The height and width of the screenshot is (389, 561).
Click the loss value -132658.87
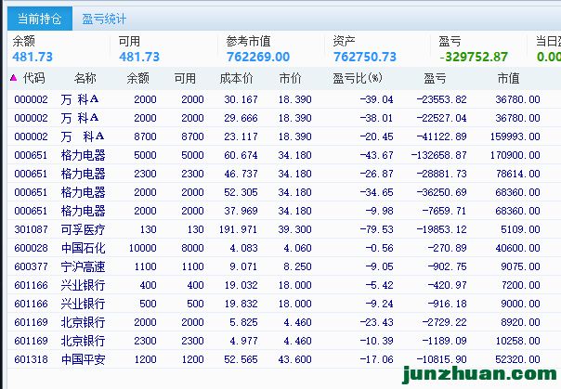point(438,155)
